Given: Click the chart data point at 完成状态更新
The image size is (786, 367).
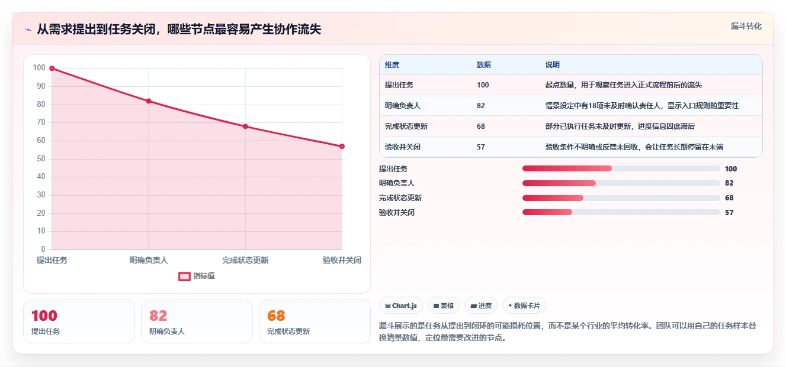Looking at the screenshot, I should coord(245,126).
